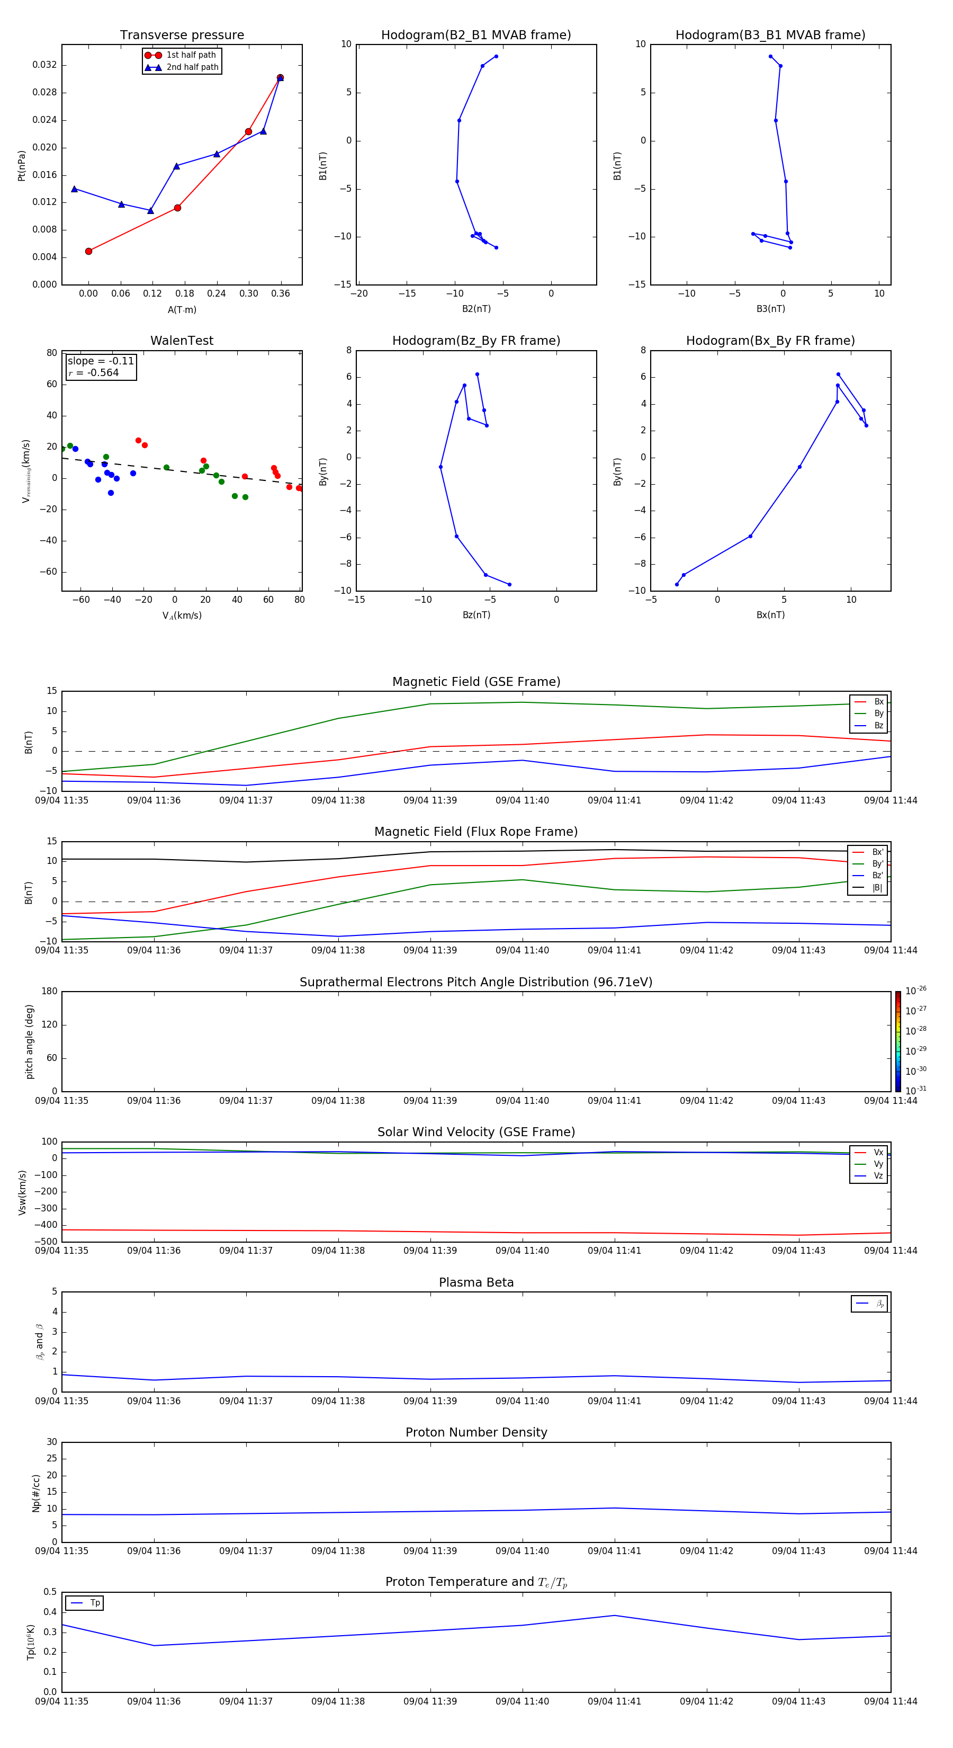This screenshot has width=953, height=1748.
Task: Click the beta_p legend in Plasma Beta plot
Action: (x=869, y=1304)
